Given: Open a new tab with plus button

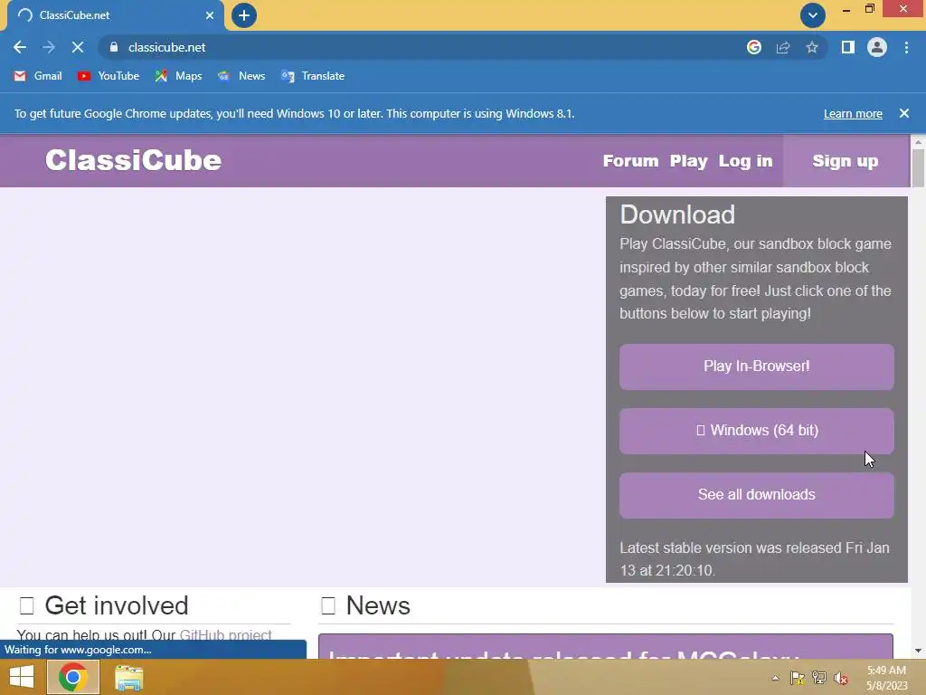Looking at the screenshot, I should pyautogui.click(x=244, y=15).
